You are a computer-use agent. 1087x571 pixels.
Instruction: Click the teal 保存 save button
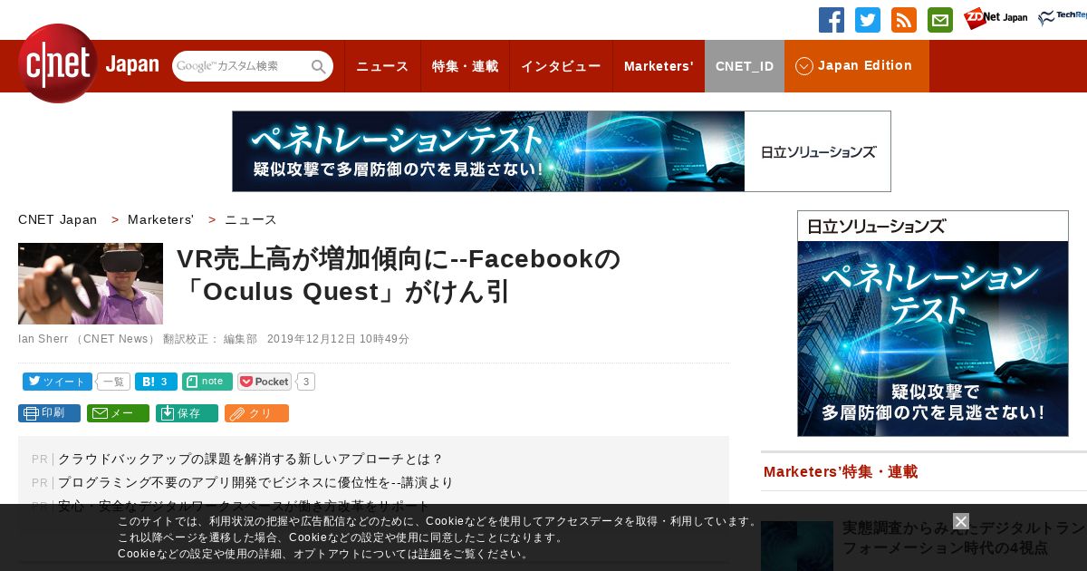[187, 413]
